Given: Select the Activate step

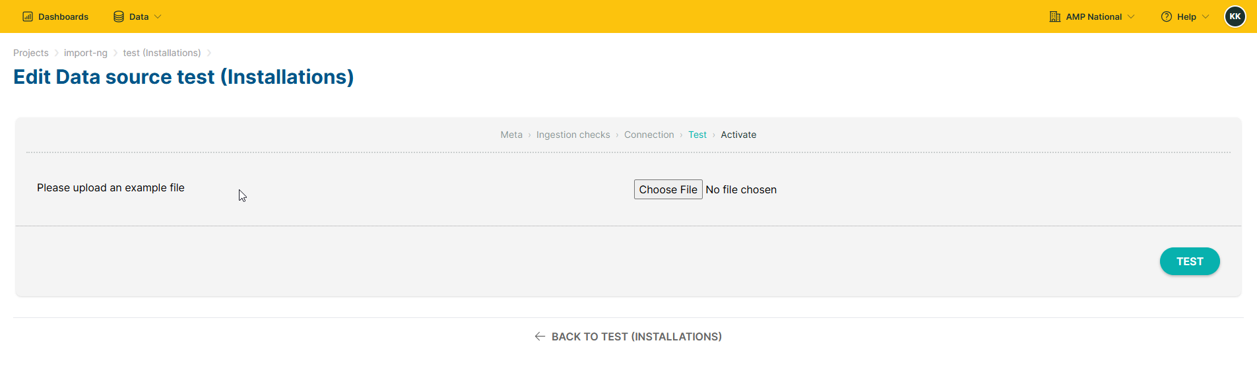Looking at the screenshot, I should pyautogui.click(x=738, y=135).
